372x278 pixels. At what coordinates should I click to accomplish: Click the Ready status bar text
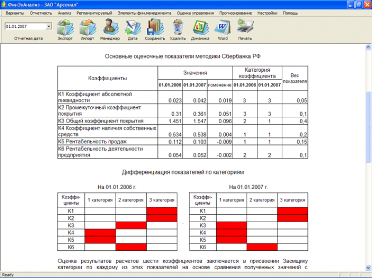point(8,275)
